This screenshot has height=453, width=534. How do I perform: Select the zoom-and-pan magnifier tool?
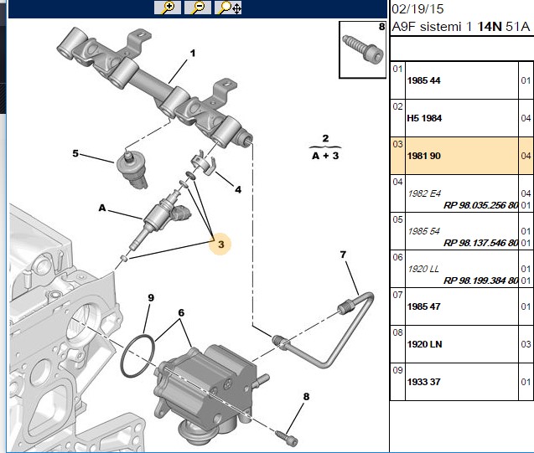(228, 8)
